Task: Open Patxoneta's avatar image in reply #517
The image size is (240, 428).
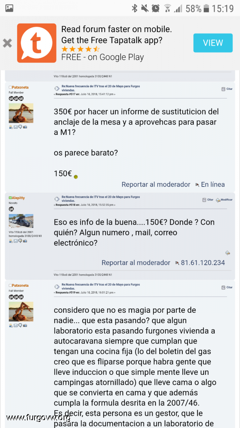Action: (21, 113)
